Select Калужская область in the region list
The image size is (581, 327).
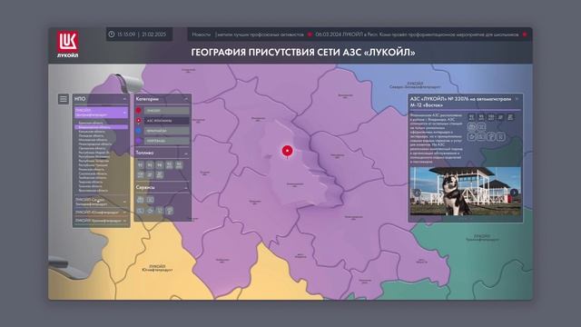(92, 132)
